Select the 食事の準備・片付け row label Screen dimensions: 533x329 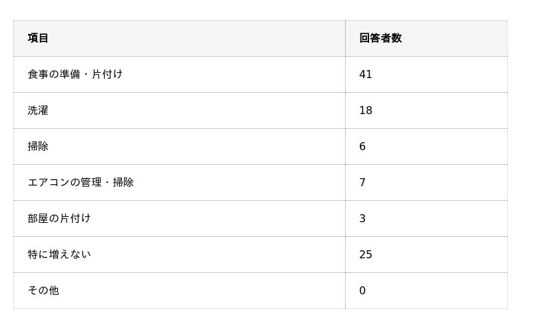point(75,74)
